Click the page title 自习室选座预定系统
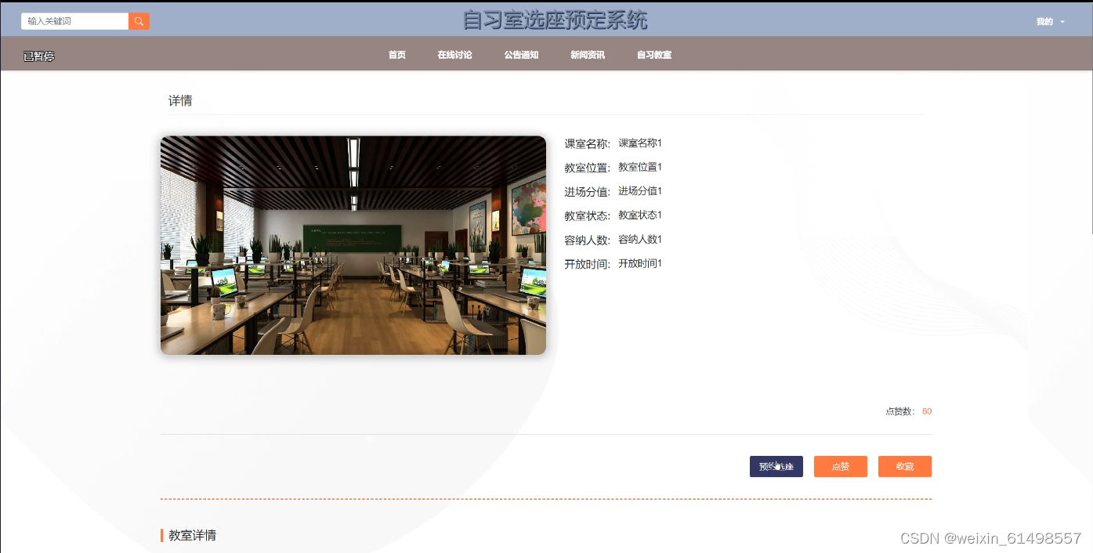The height and width of the screenshot is (553, 1093). click(x=555, y=20)
